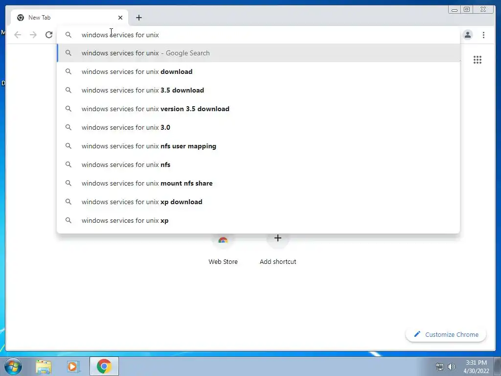Click the Chrome taskbar icon
This screenshot has height=376, width=501.
(x=104, y=366)
